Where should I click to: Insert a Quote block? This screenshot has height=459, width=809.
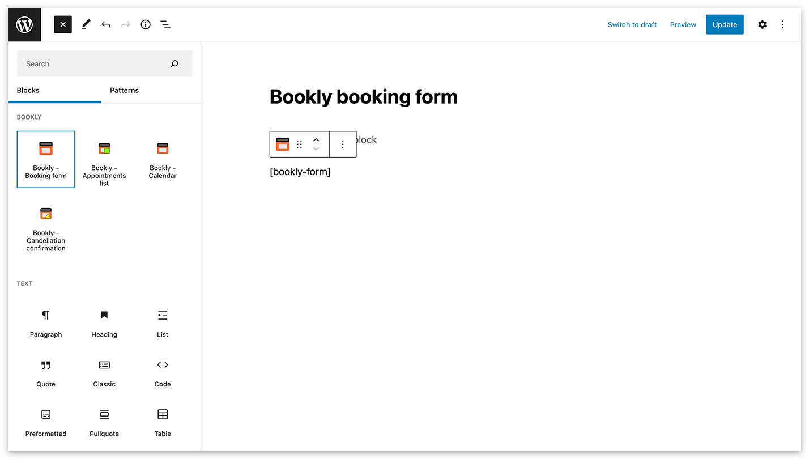point(46,373)
